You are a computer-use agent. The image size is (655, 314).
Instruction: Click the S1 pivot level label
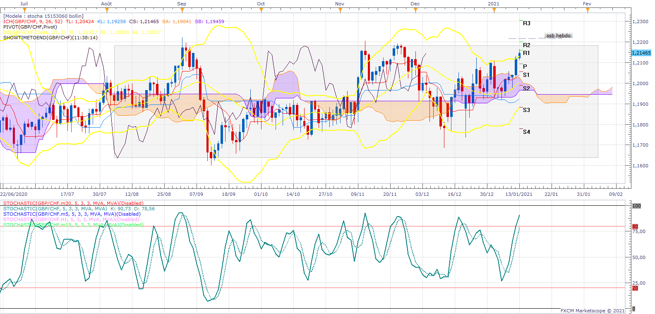tap(526, 75)
